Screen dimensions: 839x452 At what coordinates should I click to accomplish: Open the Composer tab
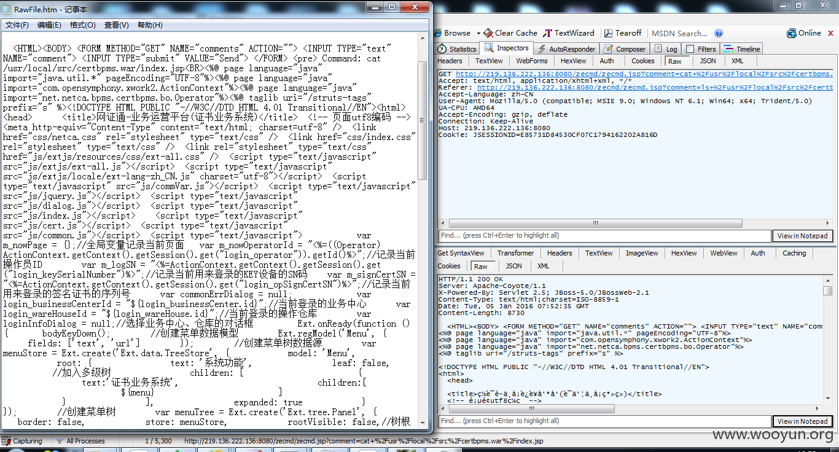(x=625, y=49)
